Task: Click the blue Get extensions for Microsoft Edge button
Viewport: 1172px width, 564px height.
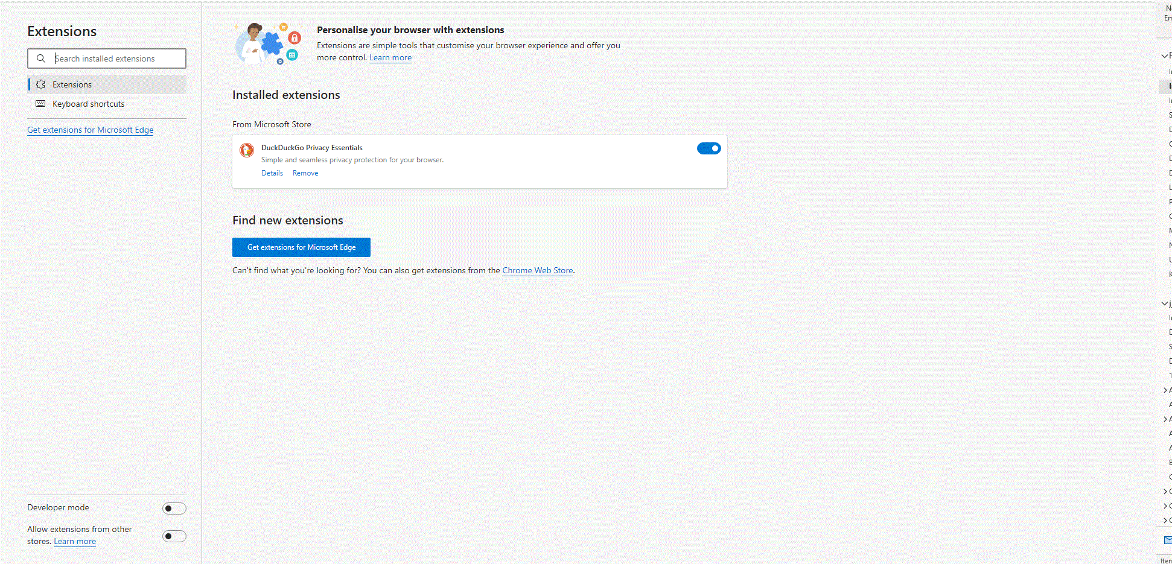Action: point(301,247)
